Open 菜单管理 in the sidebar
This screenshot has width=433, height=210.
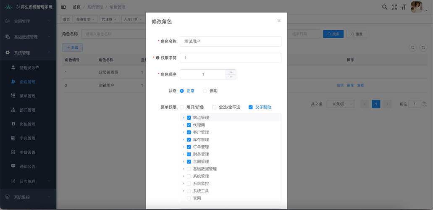[28, 96]
